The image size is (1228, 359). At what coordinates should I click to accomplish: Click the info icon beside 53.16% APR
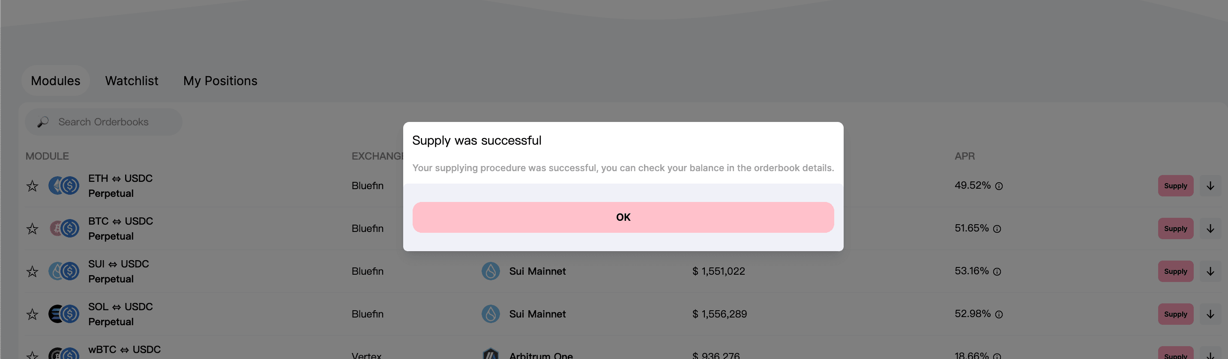(x=997, y=272)
